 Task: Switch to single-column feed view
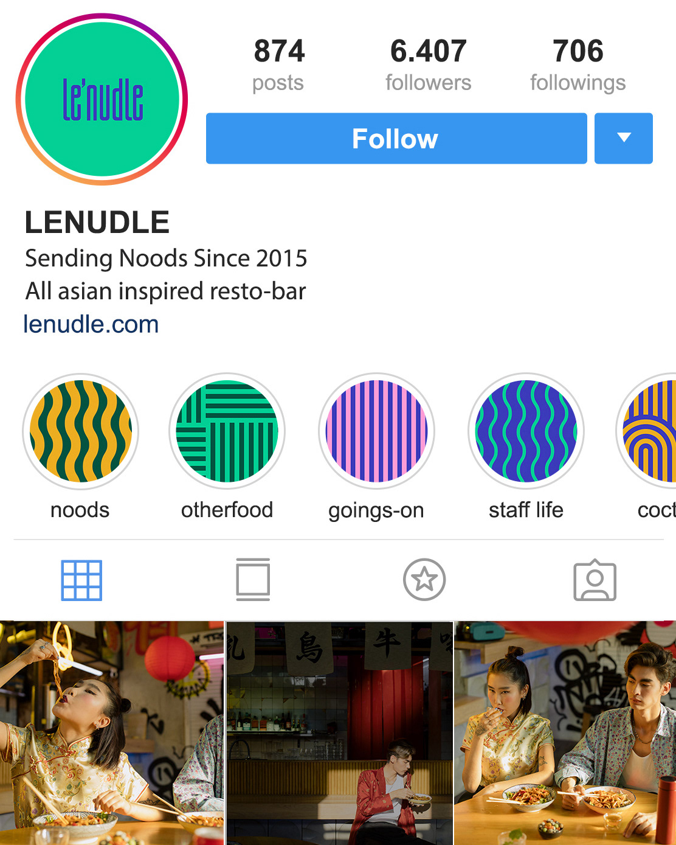pos(253,580)
